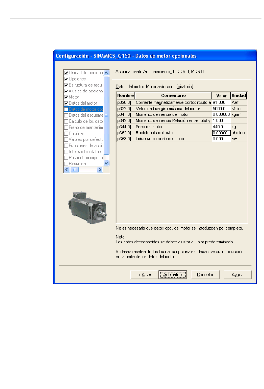Edit p320 value field 91.000
The width and height of the screenshot is (264, 389).
pos(221,102)
